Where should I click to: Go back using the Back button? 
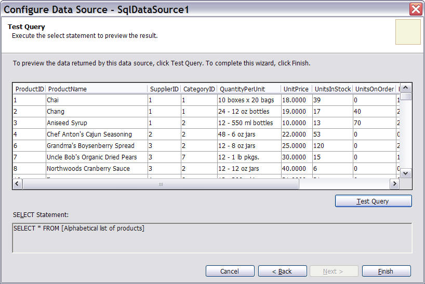point(282,271)
